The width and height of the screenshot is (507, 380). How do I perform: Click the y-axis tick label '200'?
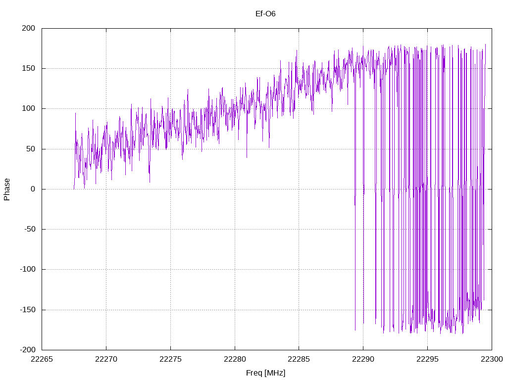(x=28, y=28)
